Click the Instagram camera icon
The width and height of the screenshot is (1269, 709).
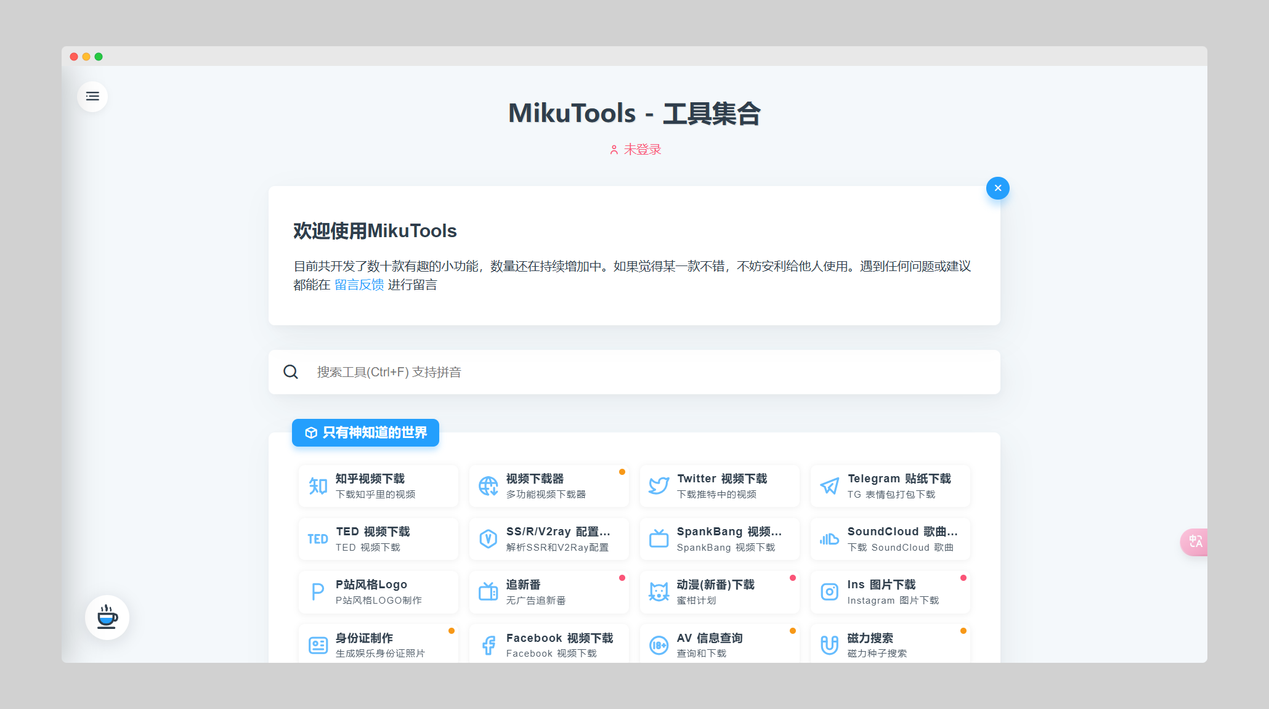click(x=830, y=592)
